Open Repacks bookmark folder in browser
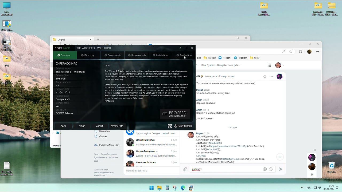 (209, 58)
